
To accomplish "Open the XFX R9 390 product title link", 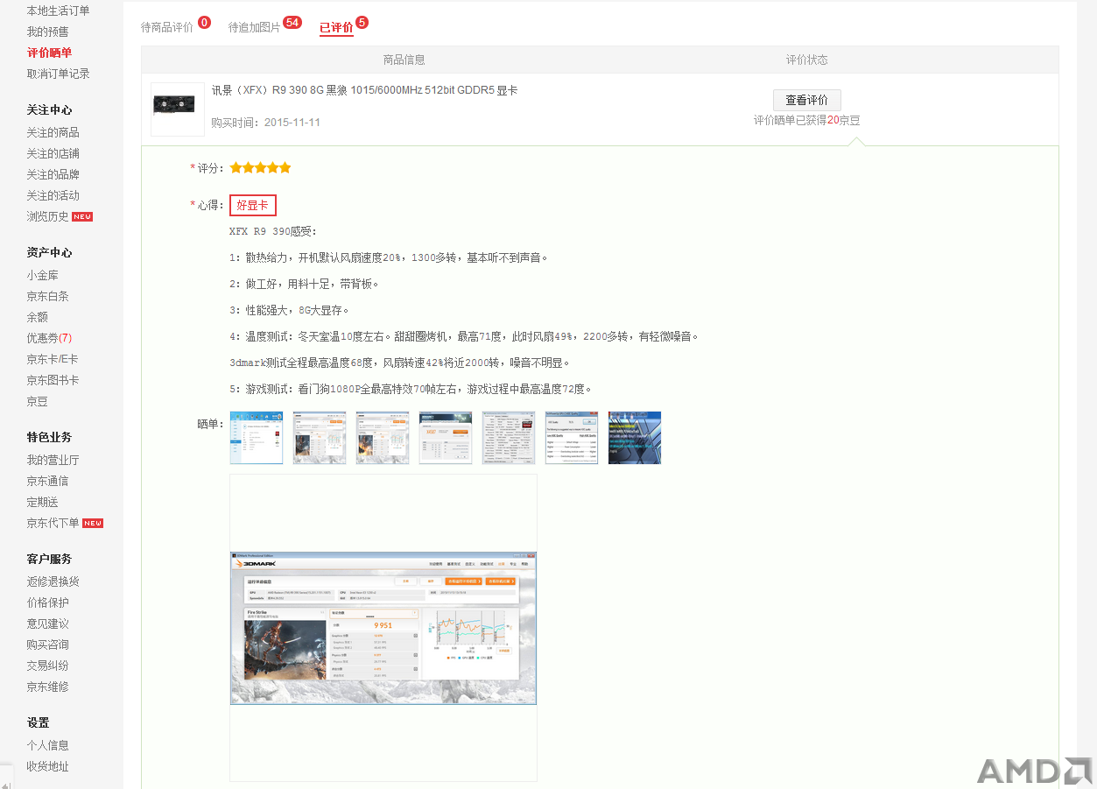I will click(x=364, y=90).
